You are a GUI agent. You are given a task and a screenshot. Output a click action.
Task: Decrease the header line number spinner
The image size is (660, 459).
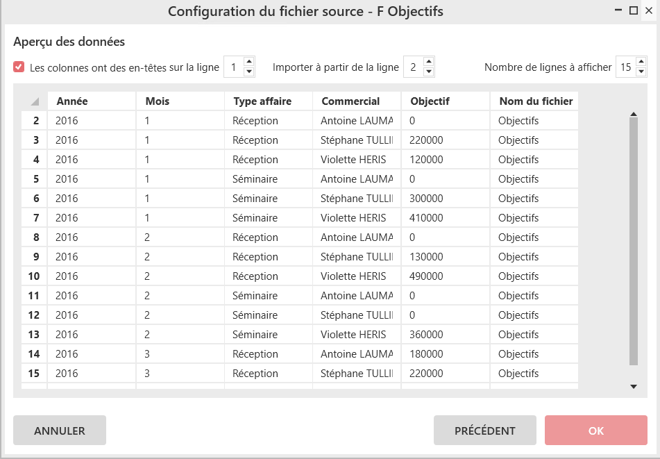pyautogui.click(x=249, y=72)
